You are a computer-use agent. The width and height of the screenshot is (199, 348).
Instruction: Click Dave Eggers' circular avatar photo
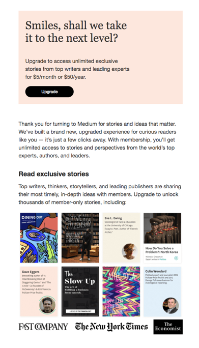(47, 305)
